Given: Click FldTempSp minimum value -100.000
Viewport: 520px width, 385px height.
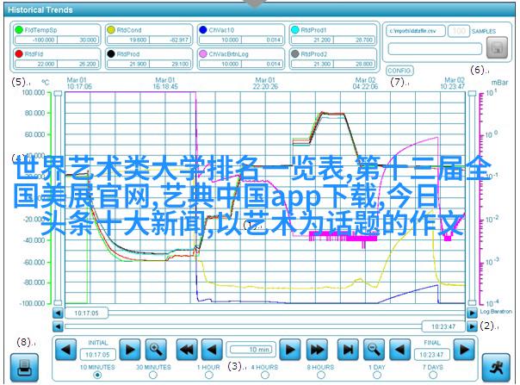Looking at the screenshot, I should coord(36,40).
